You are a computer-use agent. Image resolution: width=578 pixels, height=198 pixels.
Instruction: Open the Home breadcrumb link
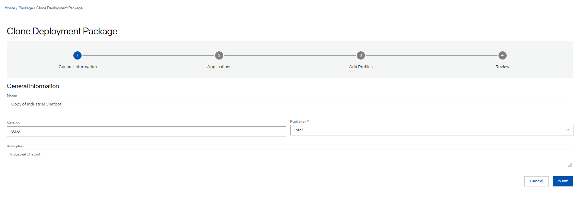[x=10, y=8]
